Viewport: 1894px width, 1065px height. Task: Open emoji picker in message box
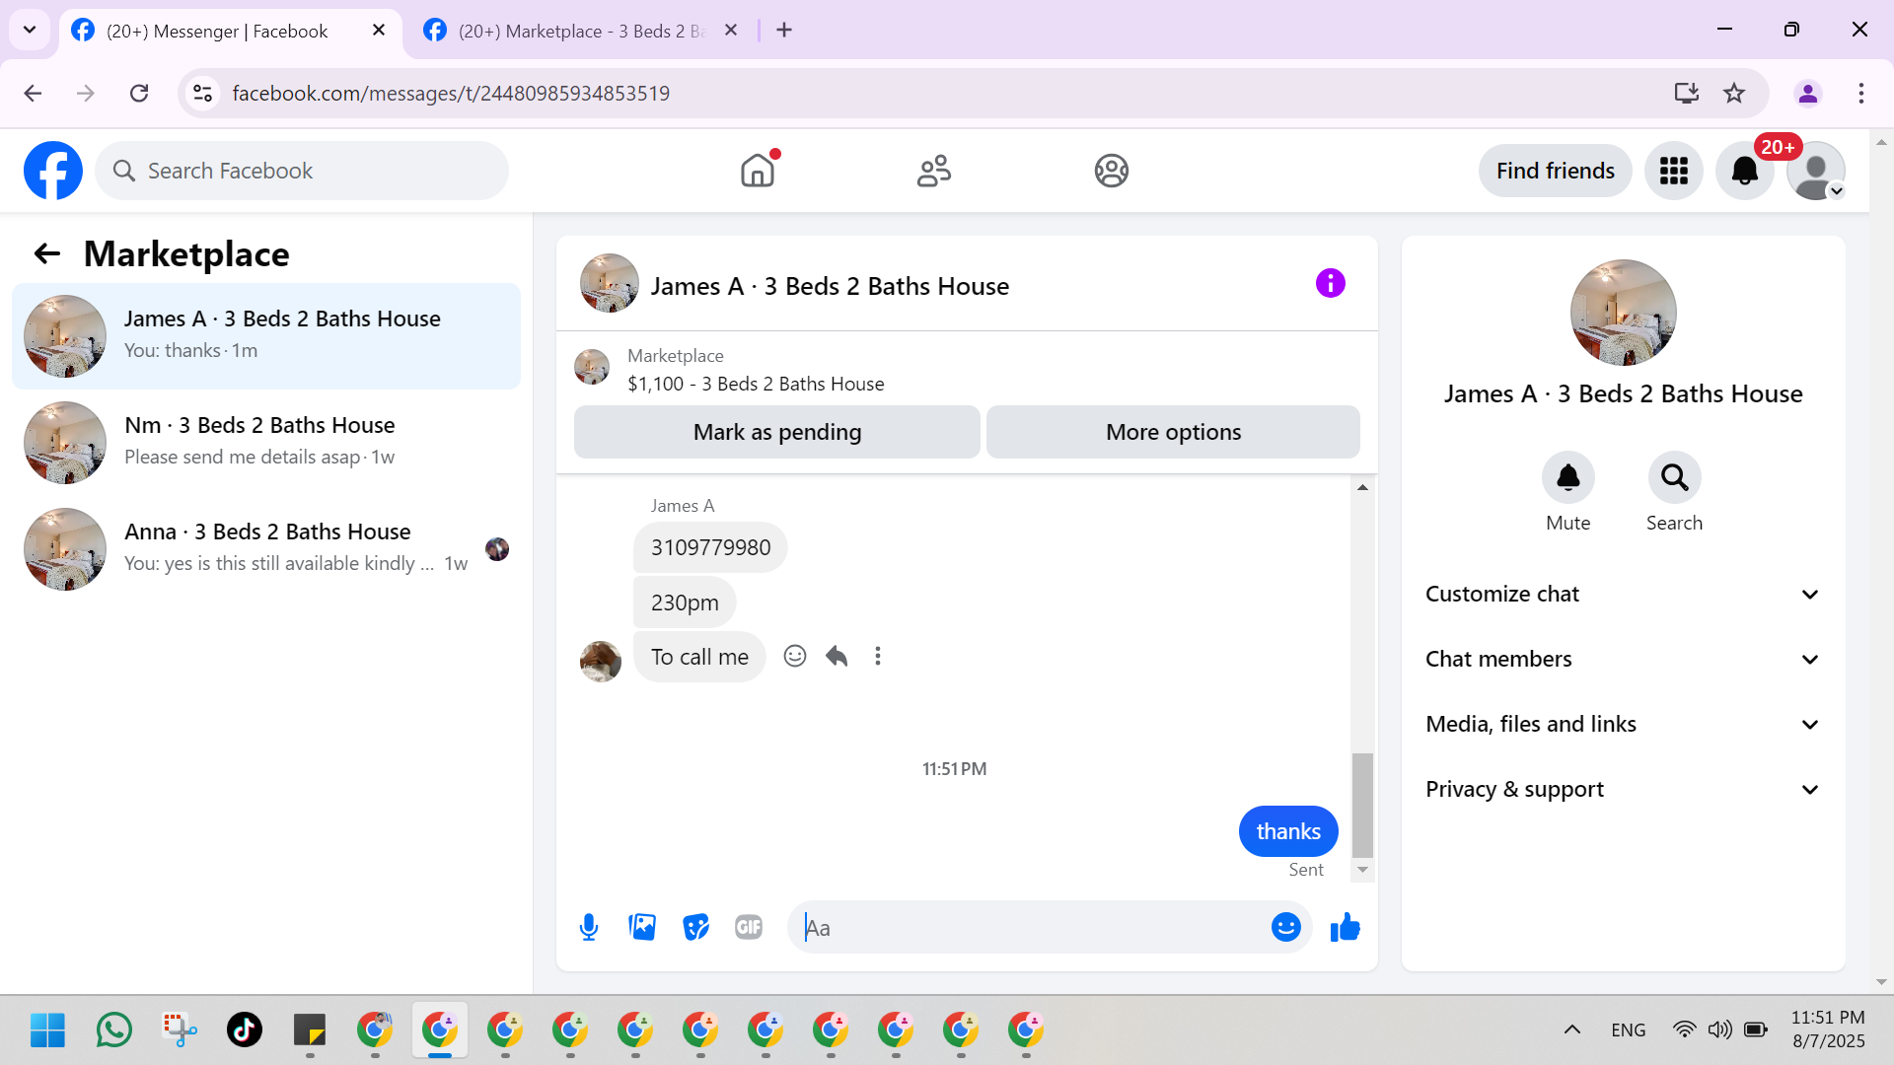1285,927
